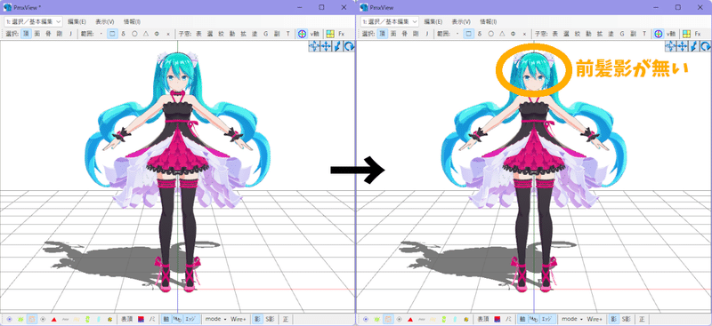The width and height of the screenshot is (712, 326).
Task: Open 塗 paint sub-window in left PmxView
Action: point(255,34)
